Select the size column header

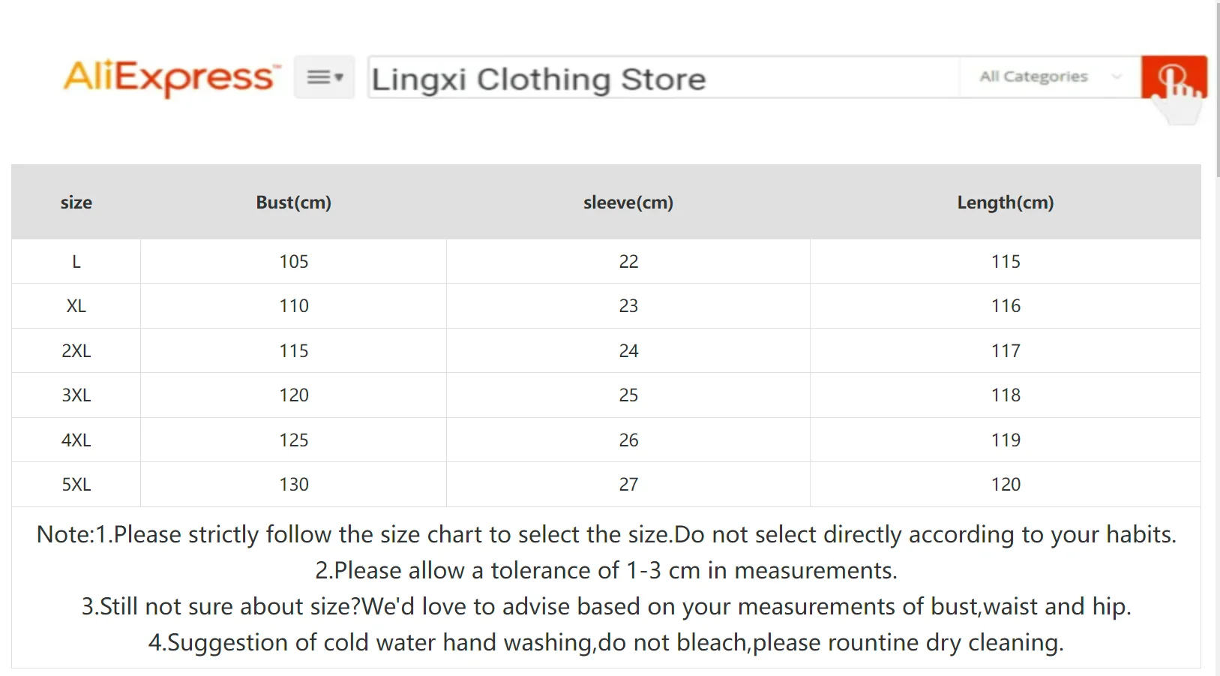point(76,203)
